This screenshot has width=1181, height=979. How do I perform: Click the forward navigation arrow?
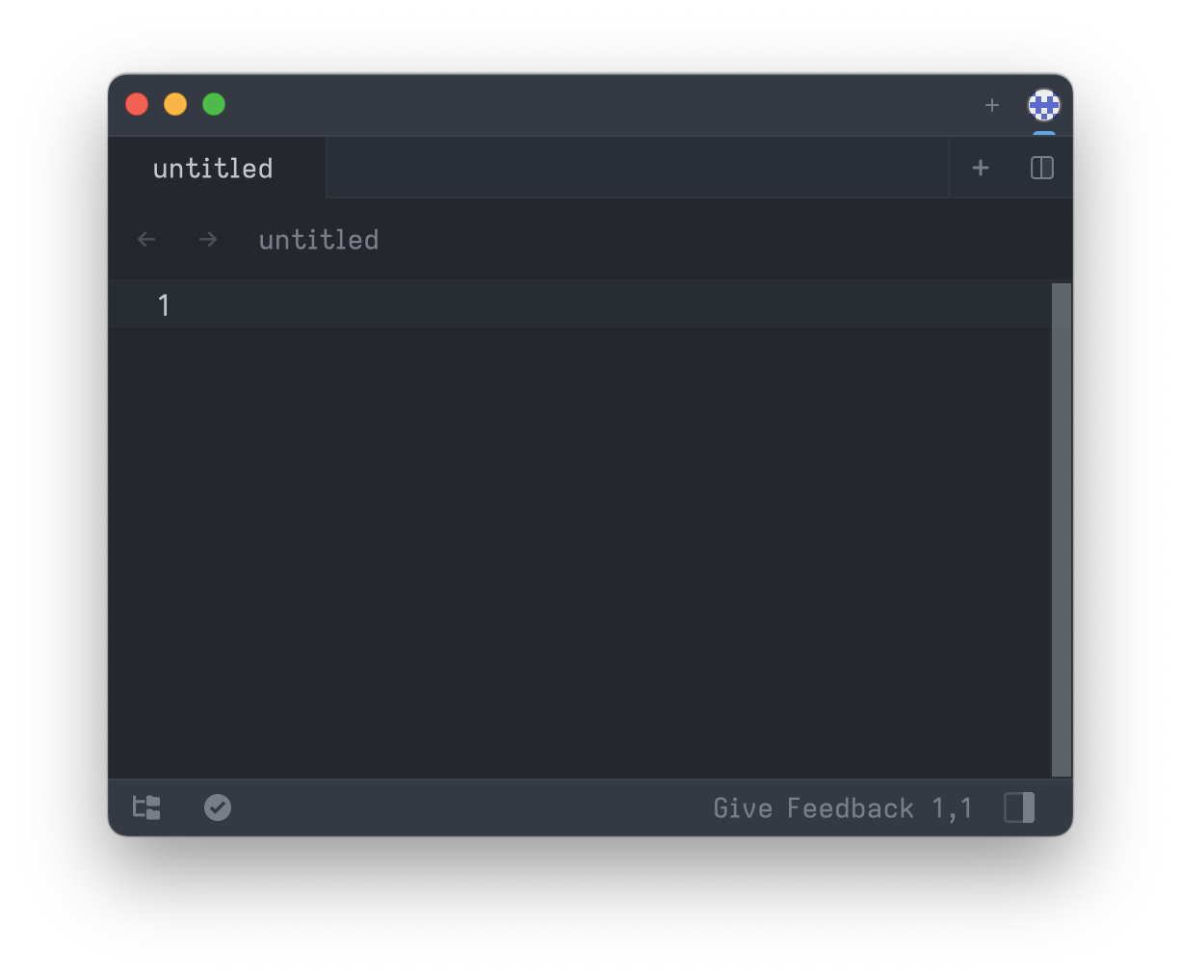pos(207,239)
